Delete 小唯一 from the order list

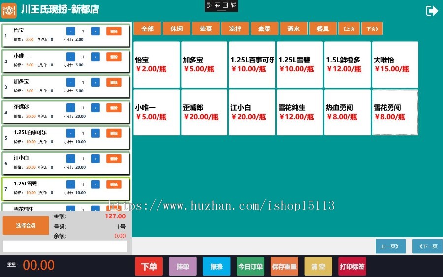pyautogui.click(x=114, y=57)
